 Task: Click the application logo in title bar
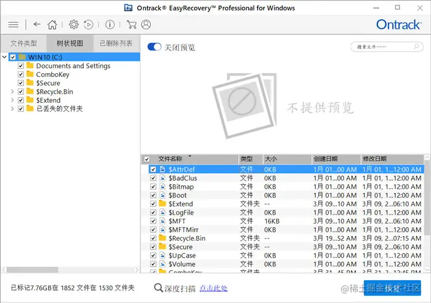(128, 8)
